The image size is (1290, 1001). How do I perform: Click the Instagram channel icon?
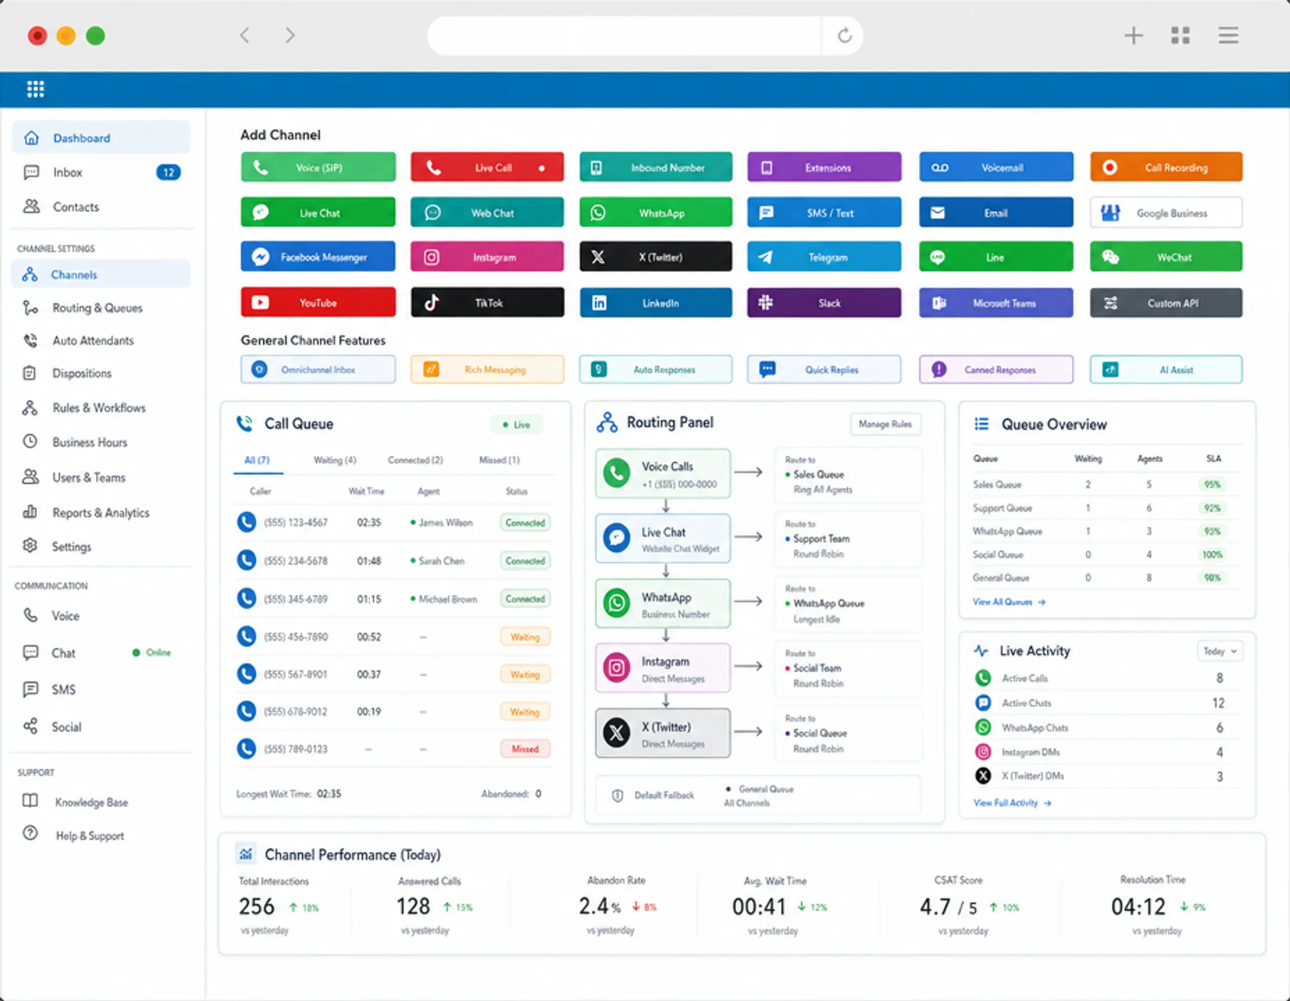[431, 257]
